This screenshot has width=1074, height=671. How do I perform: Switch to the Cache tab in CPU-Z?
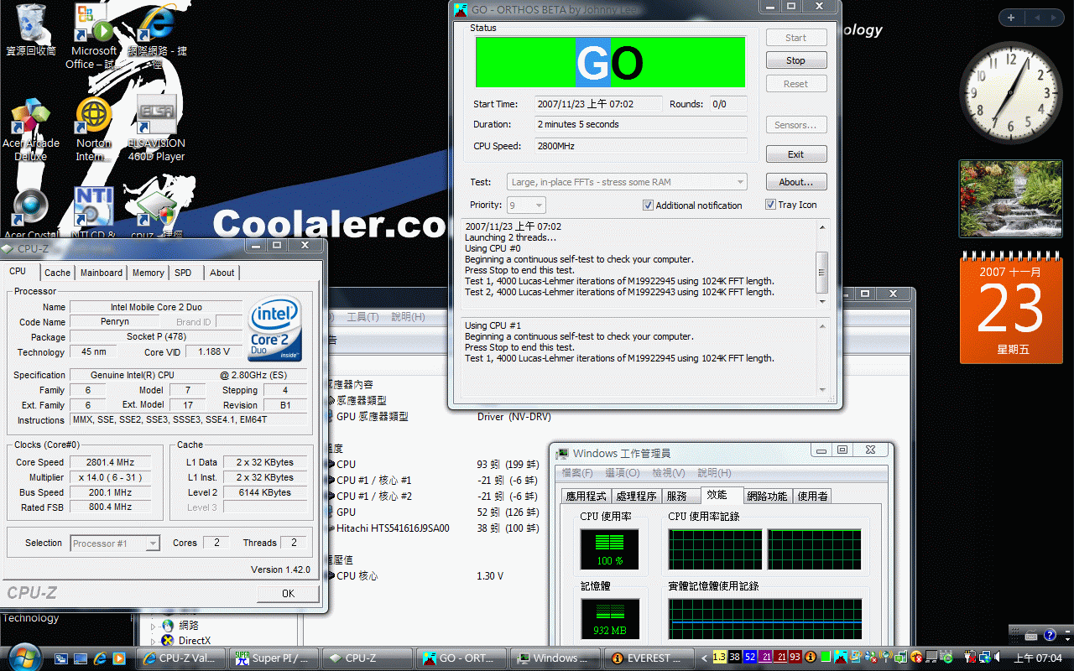[57, 273]
